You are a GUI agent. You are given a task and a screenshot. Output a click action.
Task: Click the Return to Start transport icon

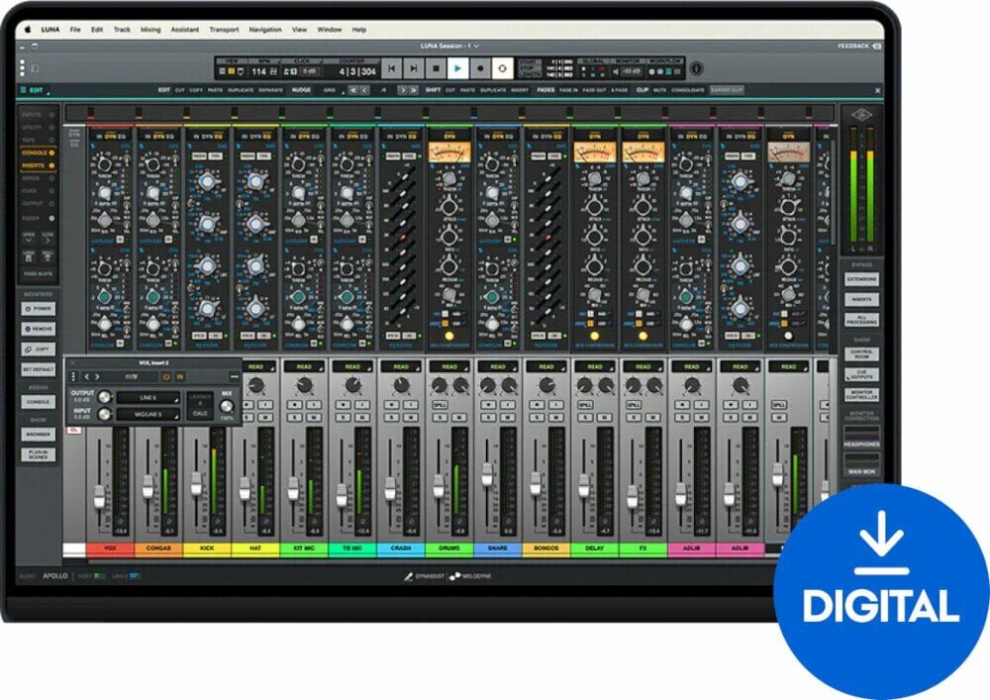pyautogui.click(x=391, y=68)
